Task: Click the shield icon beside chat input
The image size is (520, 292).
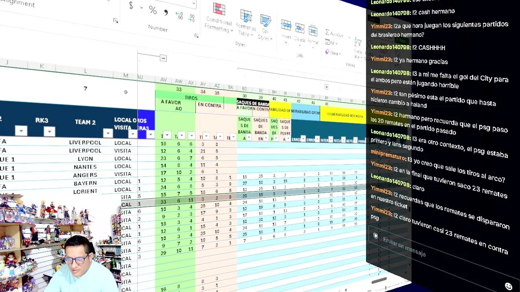Action: point(376,235)
